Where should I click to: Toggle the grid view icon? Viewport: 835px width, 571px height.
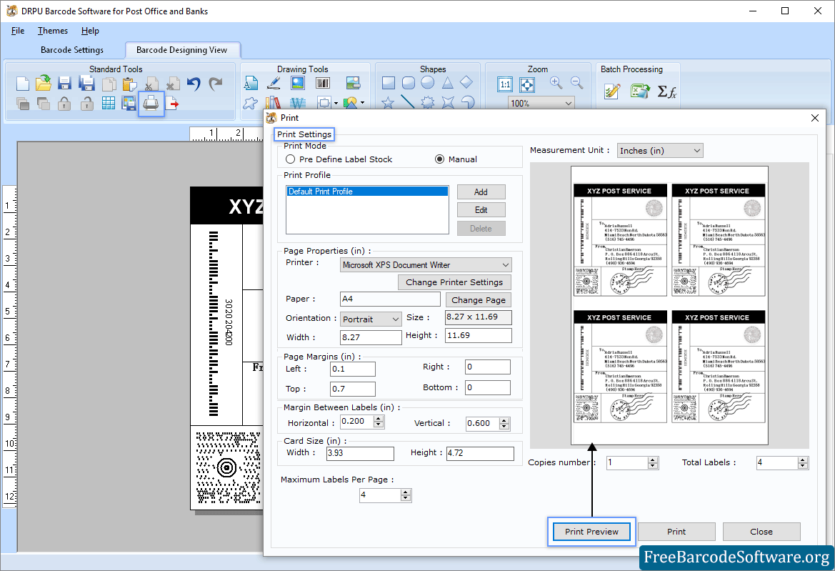click(x=108, y=103)
